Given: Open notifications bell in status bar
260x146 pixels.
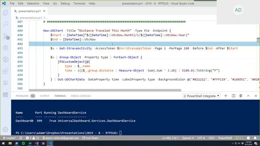Looking at the screenshot, I should (255, 138).
